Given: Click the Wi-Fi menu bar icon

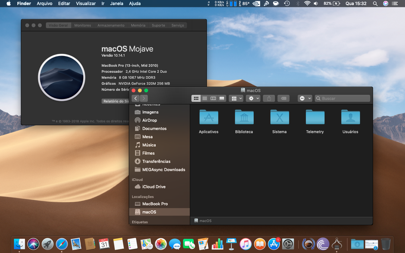Looking at the screenshot, I should point(307,3).
